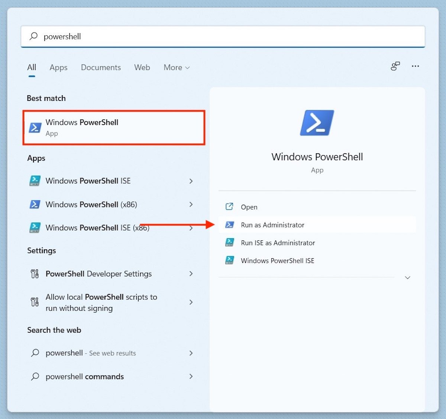Screen dimensions: 446x419
Task: Expand options for Windows PowerShell (x86) result
Action: 191,204
